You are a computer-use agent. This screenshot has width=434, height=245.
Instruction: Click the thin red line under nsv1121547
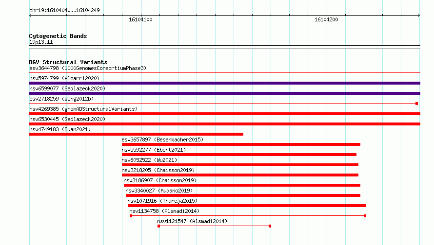point(214,226)
